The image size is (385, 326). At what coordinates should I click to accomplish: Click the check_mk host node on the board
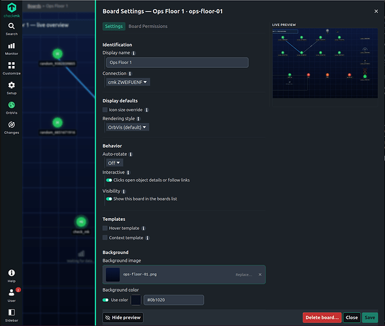(81, 222)
